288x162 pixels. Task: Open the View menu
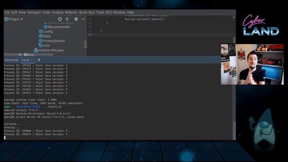coord(22,12)
